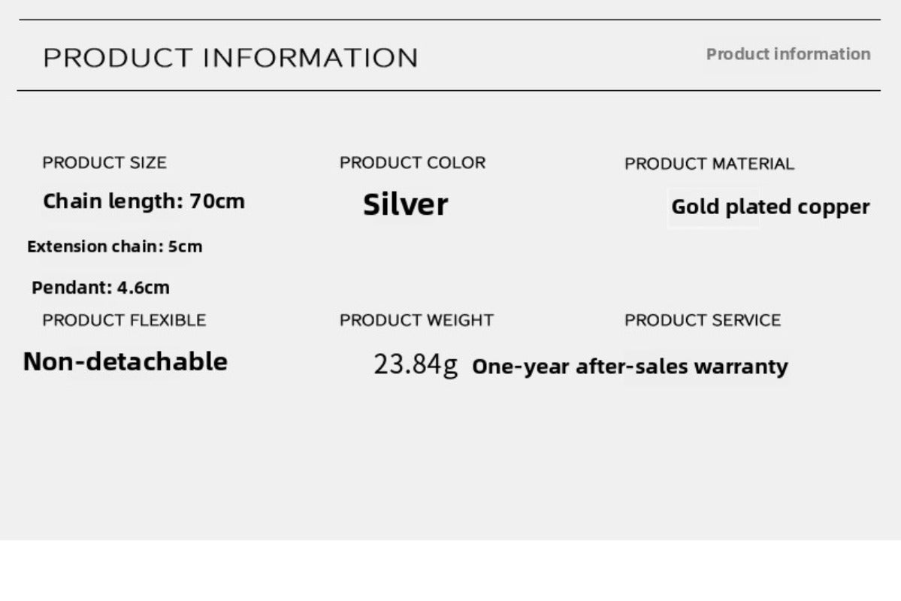Click the empty gray area under the warranty text
The width and height of the screenshot is (901, 601).
coord(630,458)
